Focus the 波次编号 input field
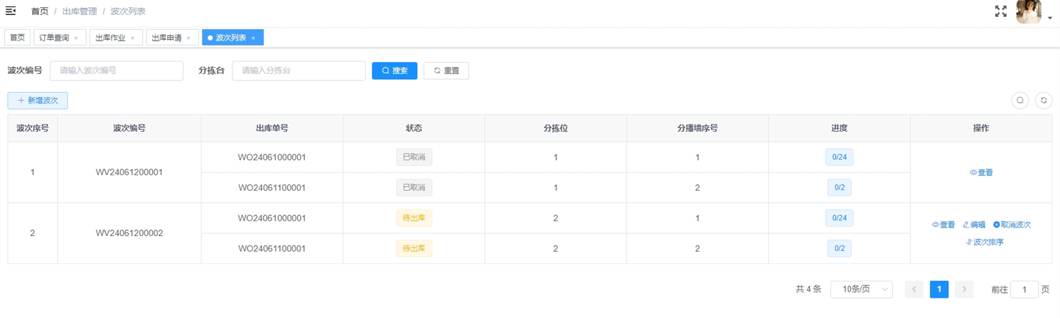The width and height of the screenshot is (1060, 318). [116, 70]
